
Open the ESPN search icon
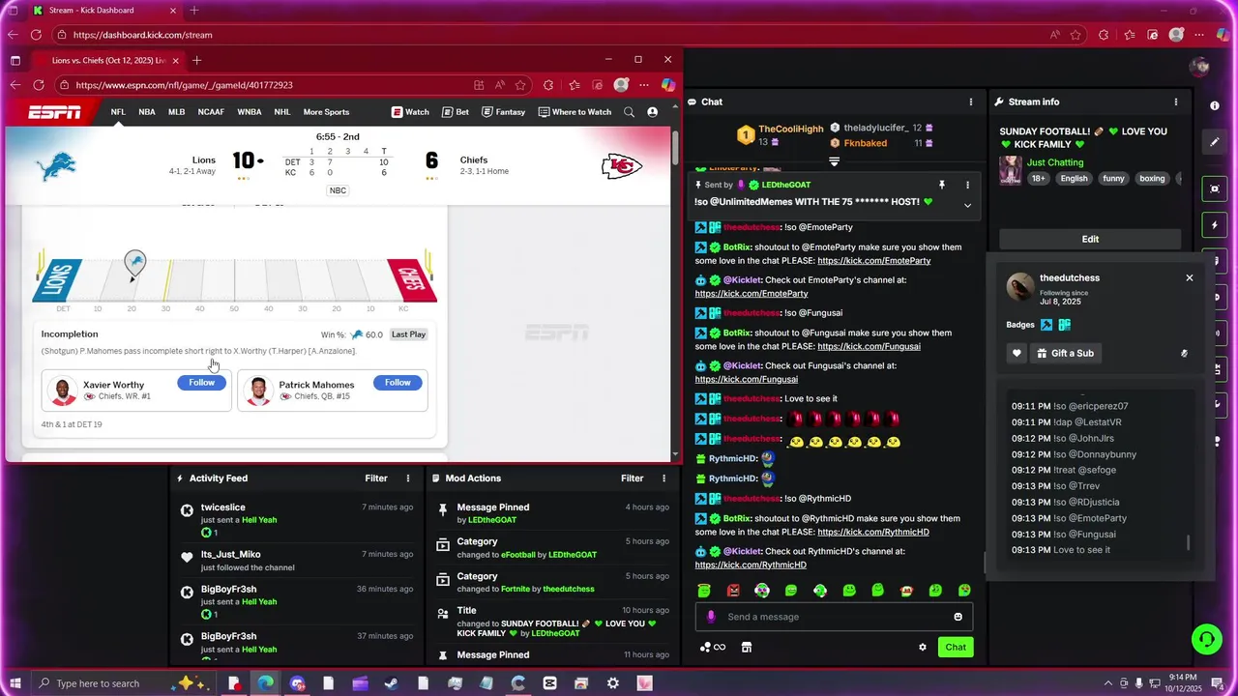629,112
